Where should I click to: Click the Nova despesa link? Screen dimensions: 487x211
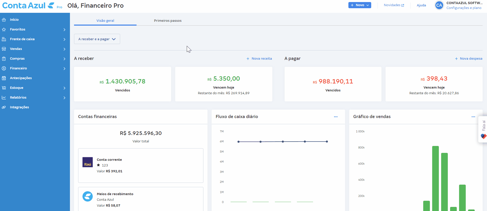click(x=469, y=59)
